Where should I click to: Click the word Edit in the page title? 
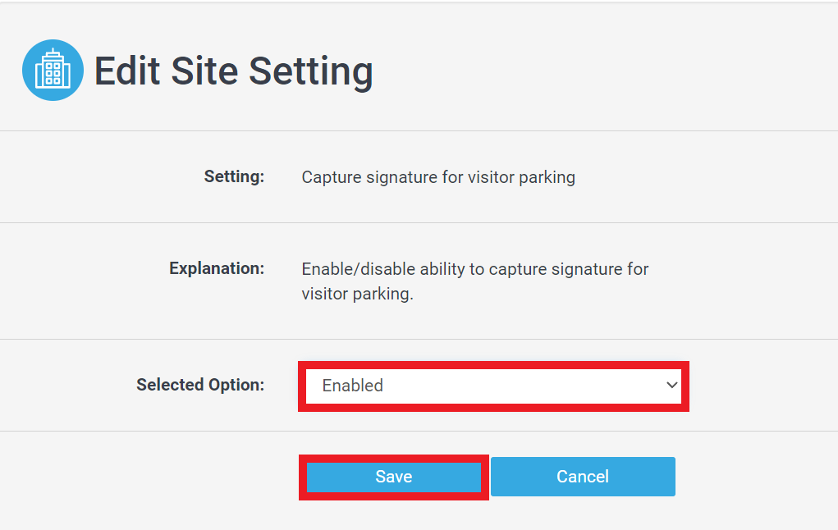point(127,71)
